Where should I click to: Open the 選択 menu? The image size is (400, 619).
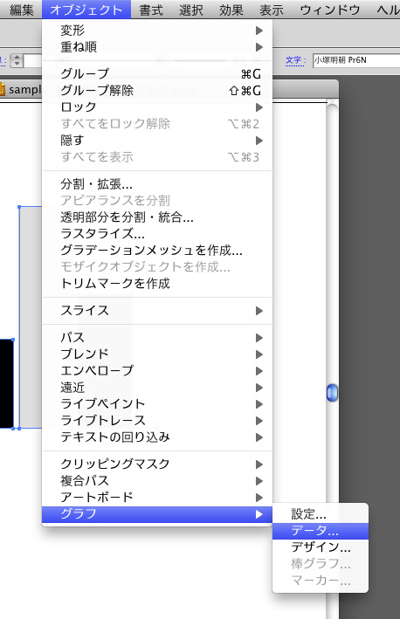pyautogui.click(x=191, y=10)
